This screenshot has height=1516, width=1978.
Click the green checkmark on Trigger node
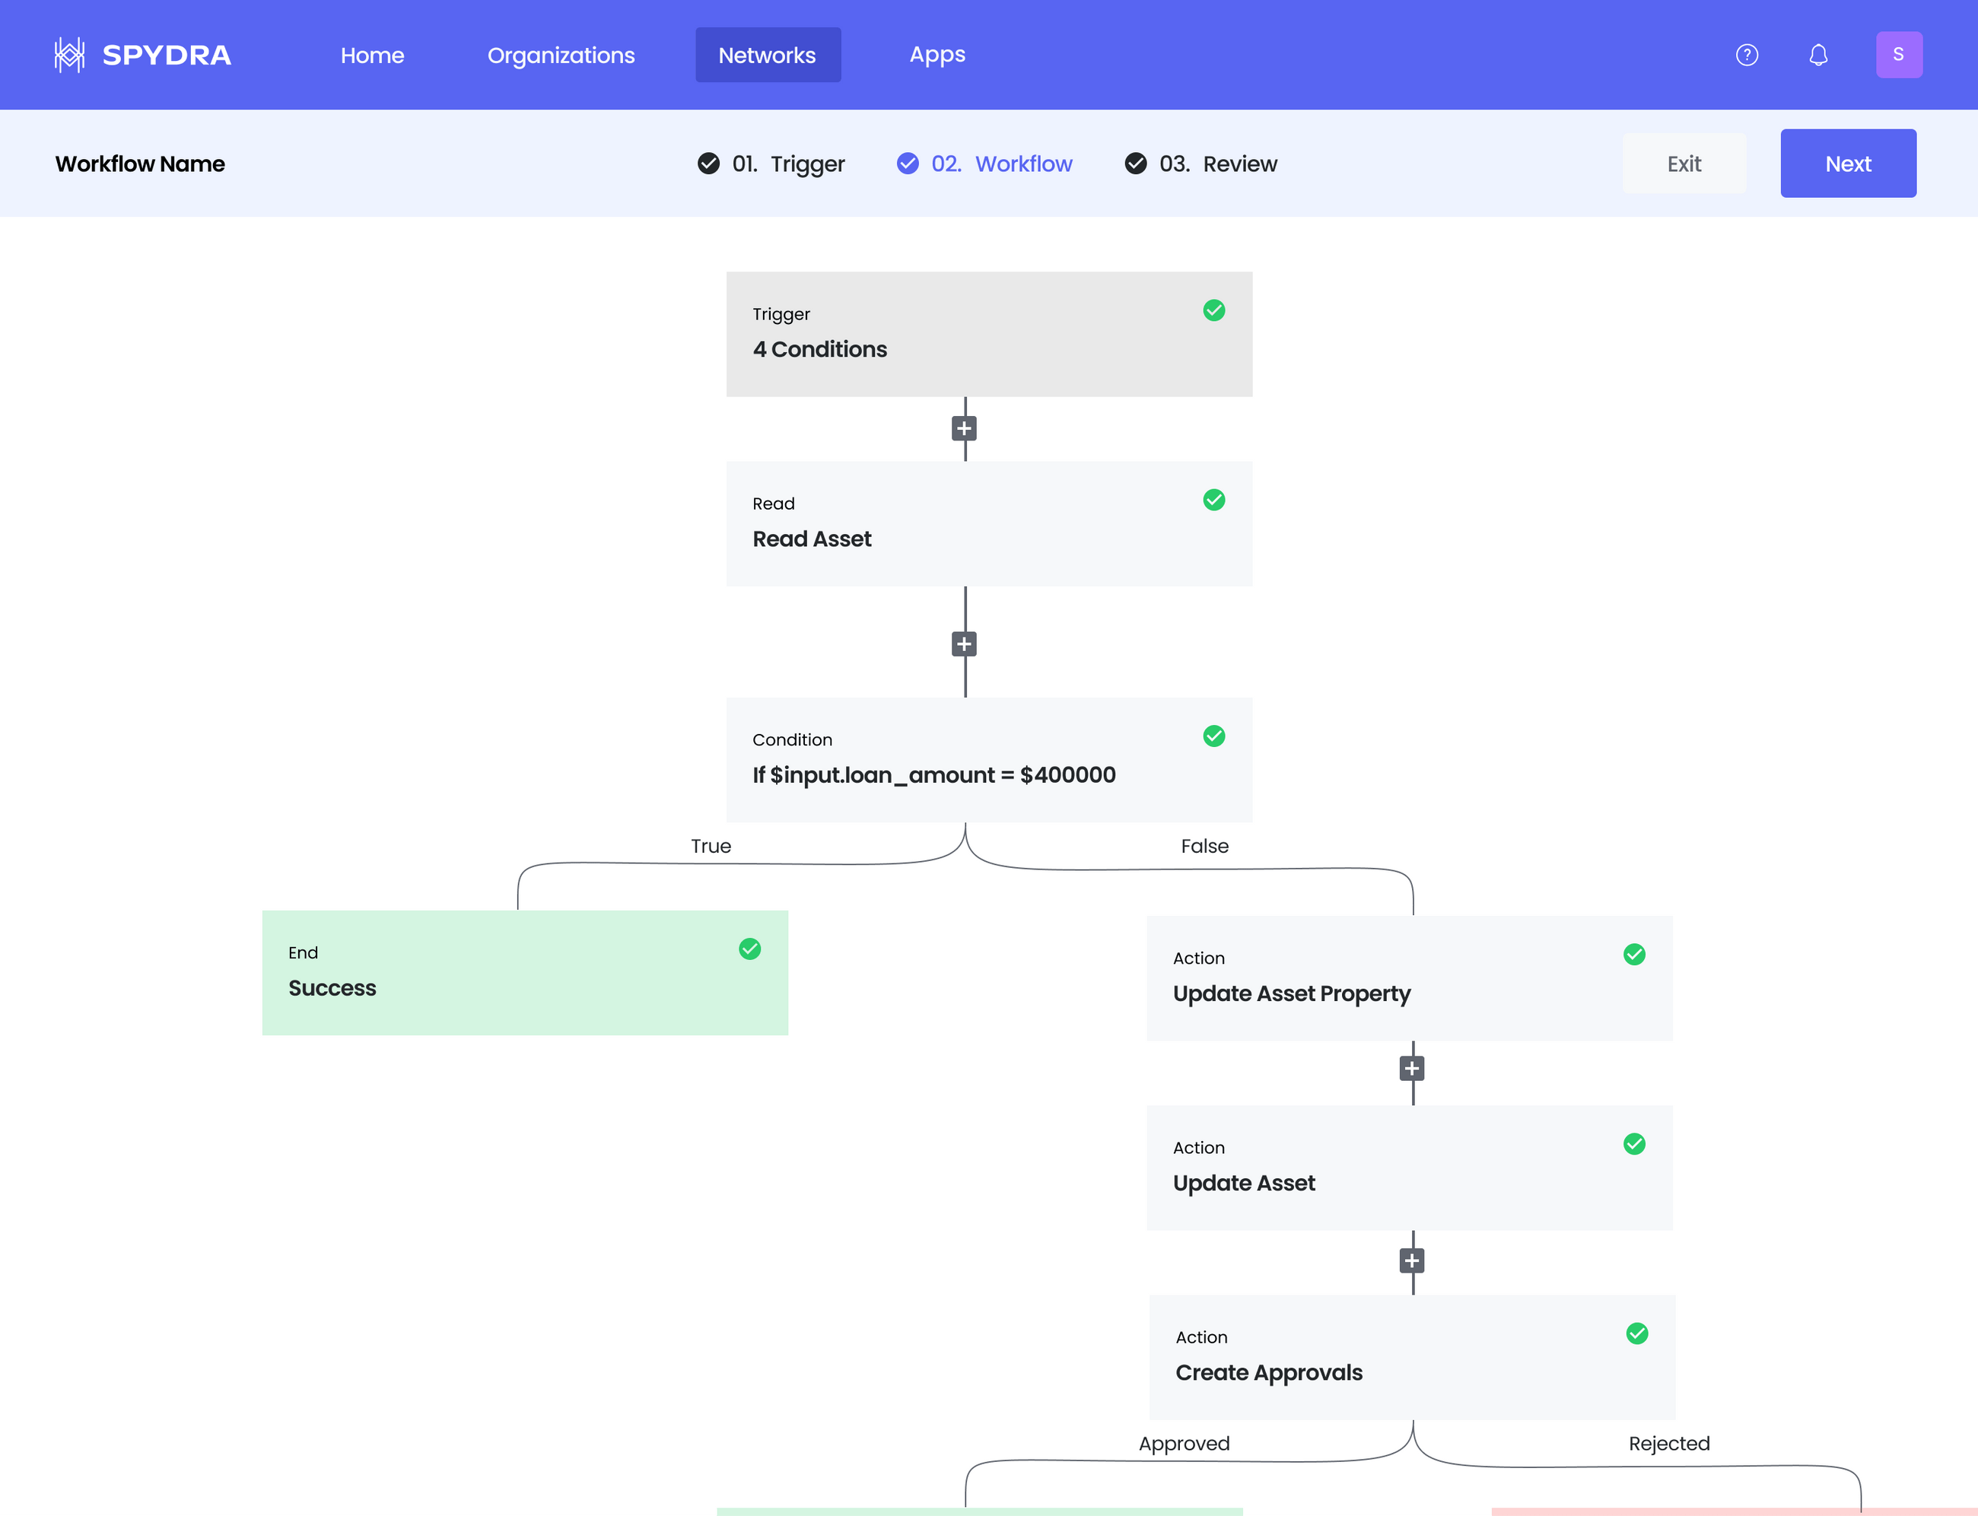point(1213,310)
